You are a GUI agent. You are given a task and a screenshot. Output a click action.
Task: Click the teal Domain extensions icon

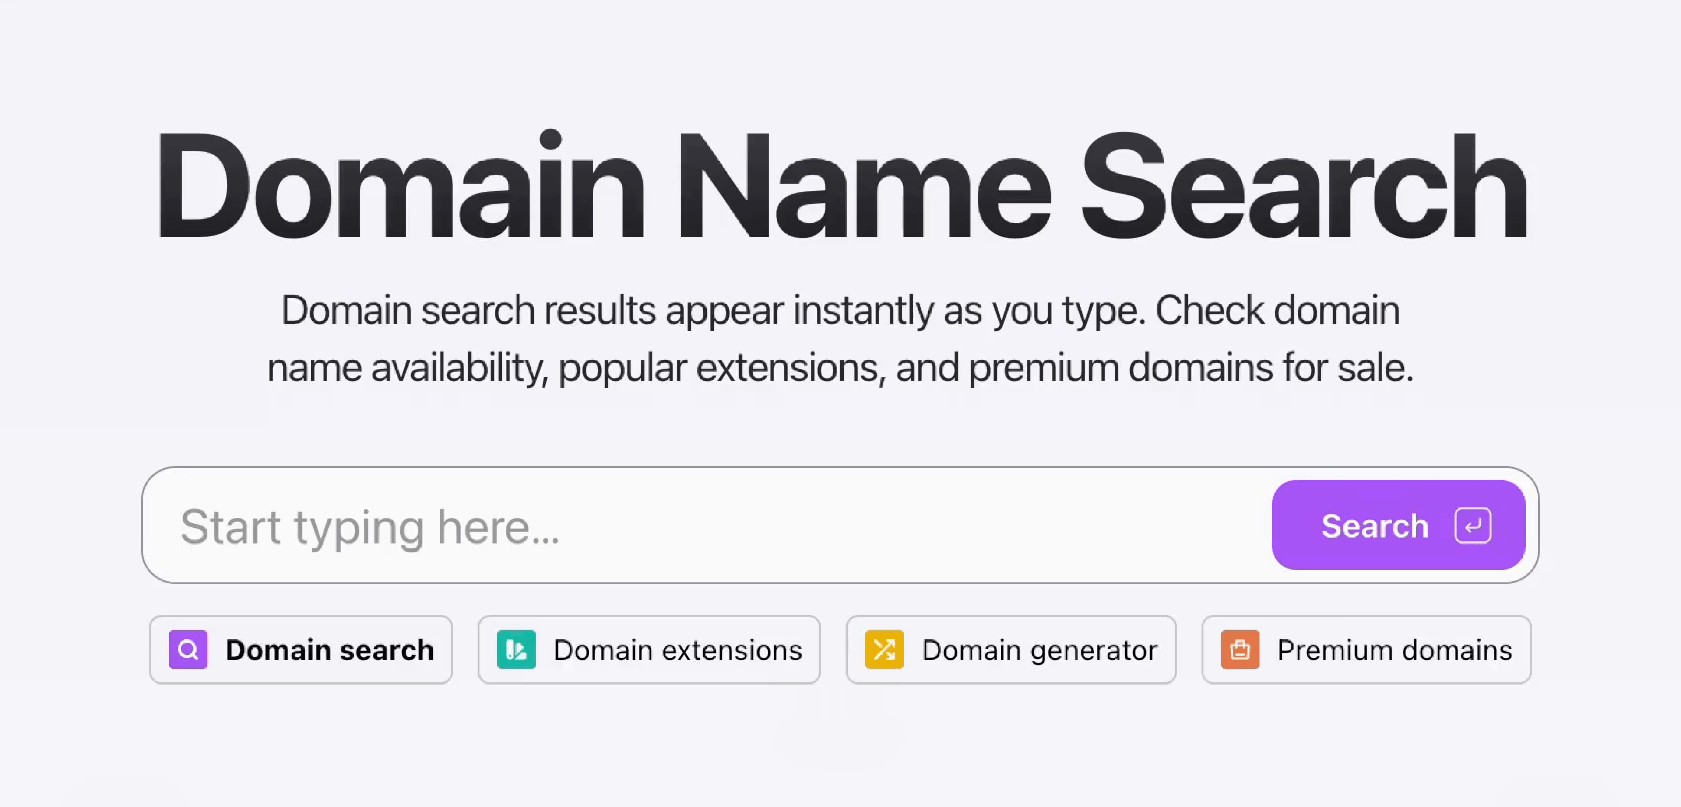tap(516, 649)
